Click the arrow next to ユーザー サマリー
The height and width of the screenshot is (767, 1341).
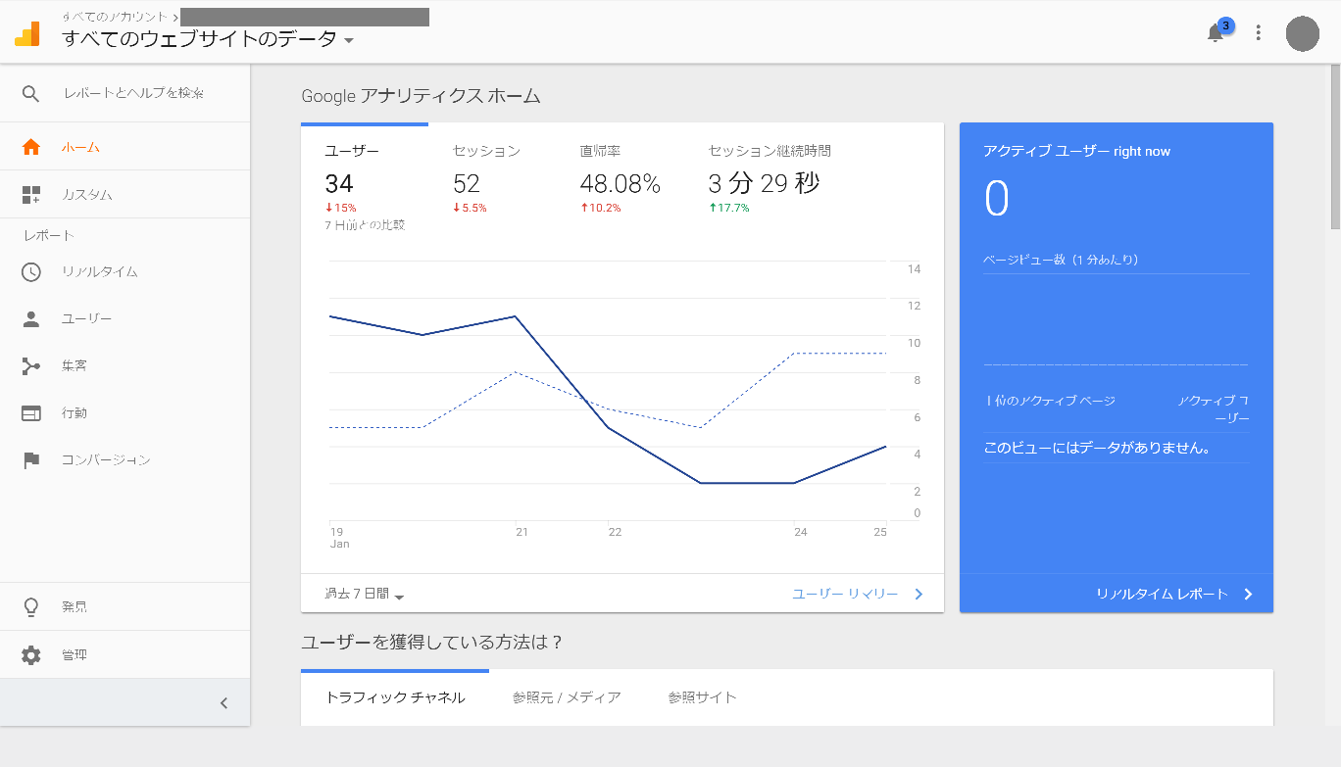(x=919, y=594)
